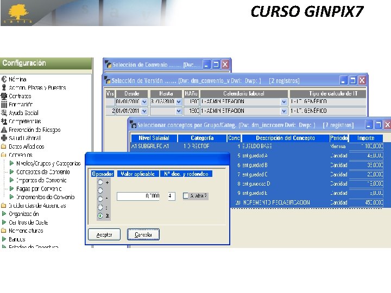The height and width of the screenshot is (293, 391).
Task: Click the green arrow beside Conceptos de Convenio
Action: [x=11, y=171]
